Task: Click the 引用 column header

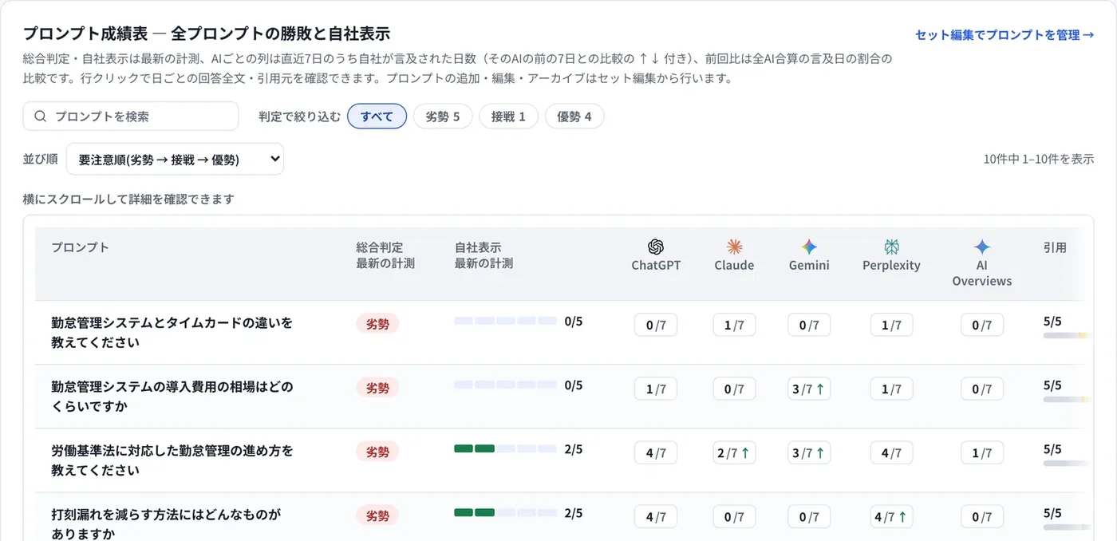Action: tap(1055, 247)
